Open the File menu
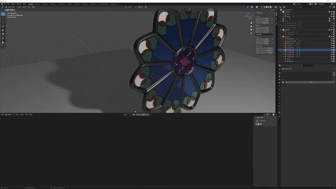336x189 pixels. 5,4
